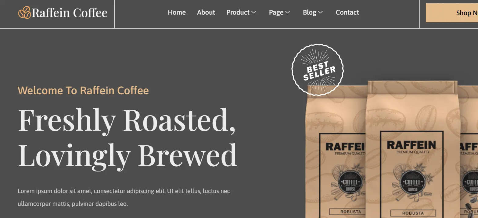This screenshot has height=218, width=478.
Task: Click the coffee bean logo icon
Action: click(x=25, y=13)
